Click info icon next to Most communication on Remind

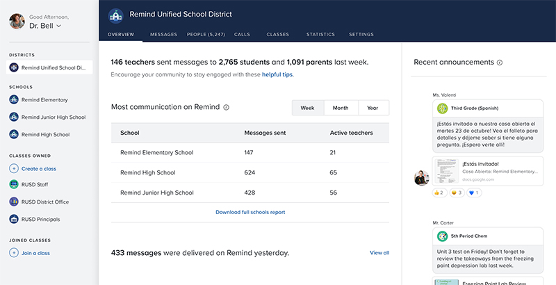(x=227, y=108)
